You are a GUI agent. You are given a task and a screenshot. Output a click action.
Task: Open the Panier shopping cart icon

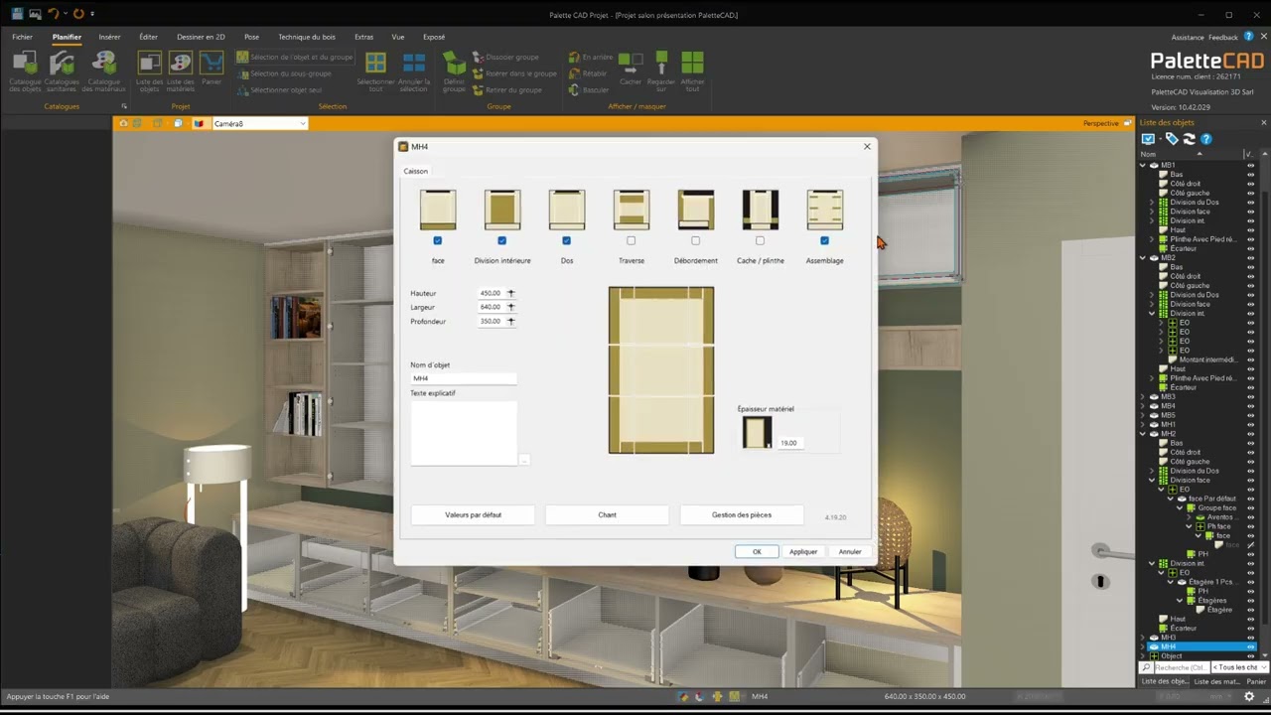point(212,64)
